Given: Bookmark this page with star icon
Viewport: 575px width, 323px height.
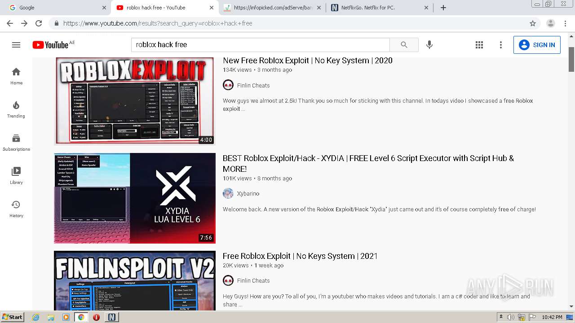Looking at the screenshot, I should (x=533, y=23).
